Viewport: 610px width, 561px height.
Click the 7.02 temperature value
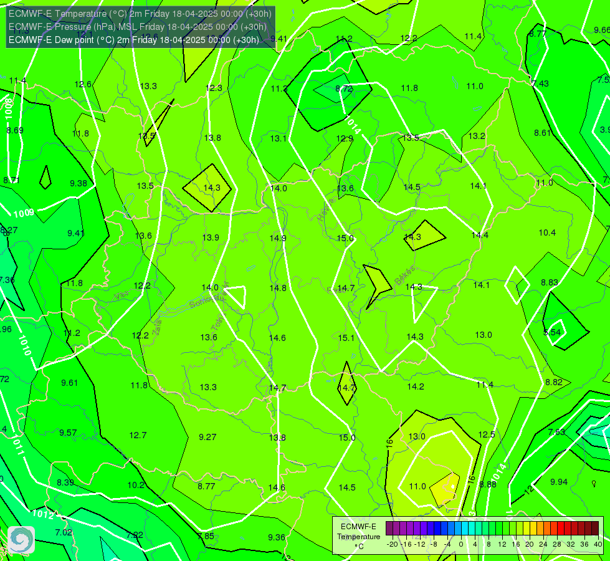point(64,532)
